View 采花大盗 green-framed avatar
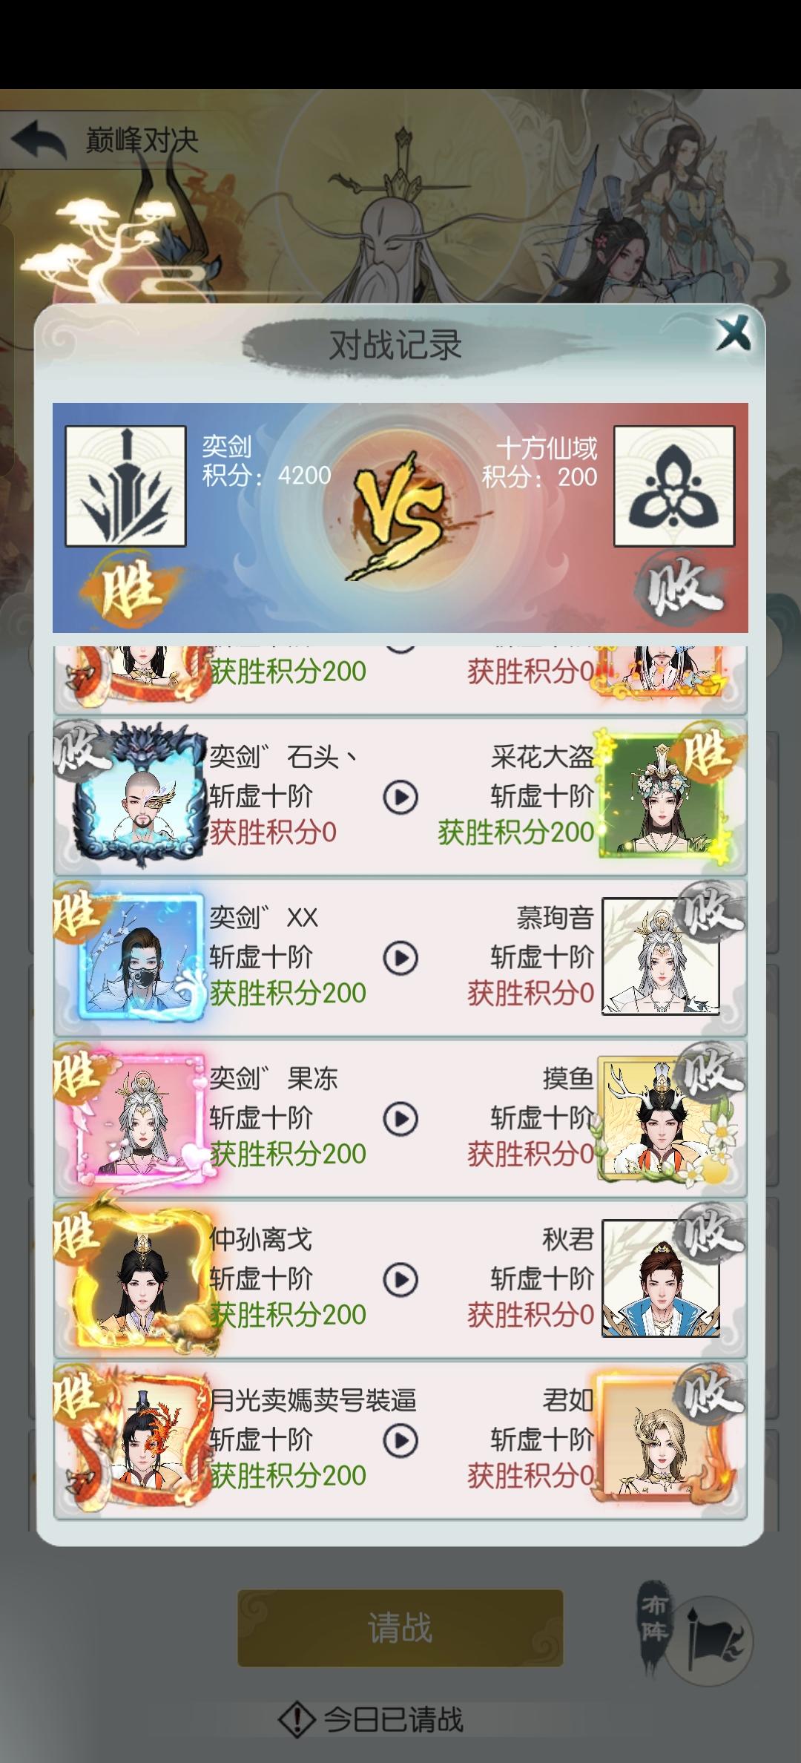Image resolution: width=801 pixels, height=1763 pixels. pos(662,798)
